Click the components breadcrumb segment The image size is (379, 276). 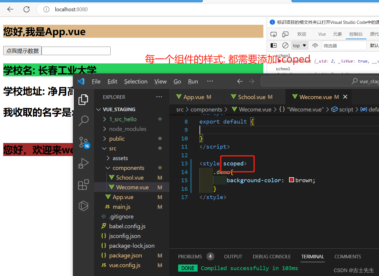click(206, 109)
